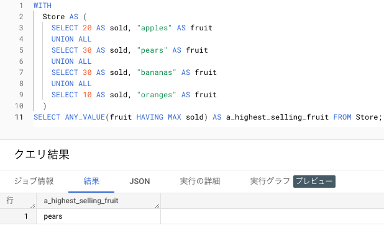384x228 pixels.
Task: Click the number 10 on line 9
Action: pos(87,95)
